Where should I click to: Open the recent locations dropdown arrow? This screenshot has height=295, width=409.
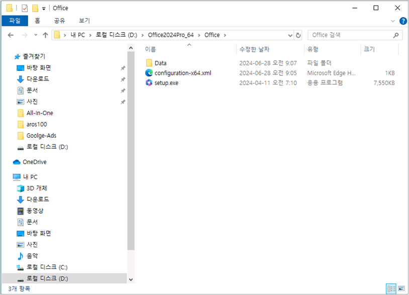click(x=36, y=35)
